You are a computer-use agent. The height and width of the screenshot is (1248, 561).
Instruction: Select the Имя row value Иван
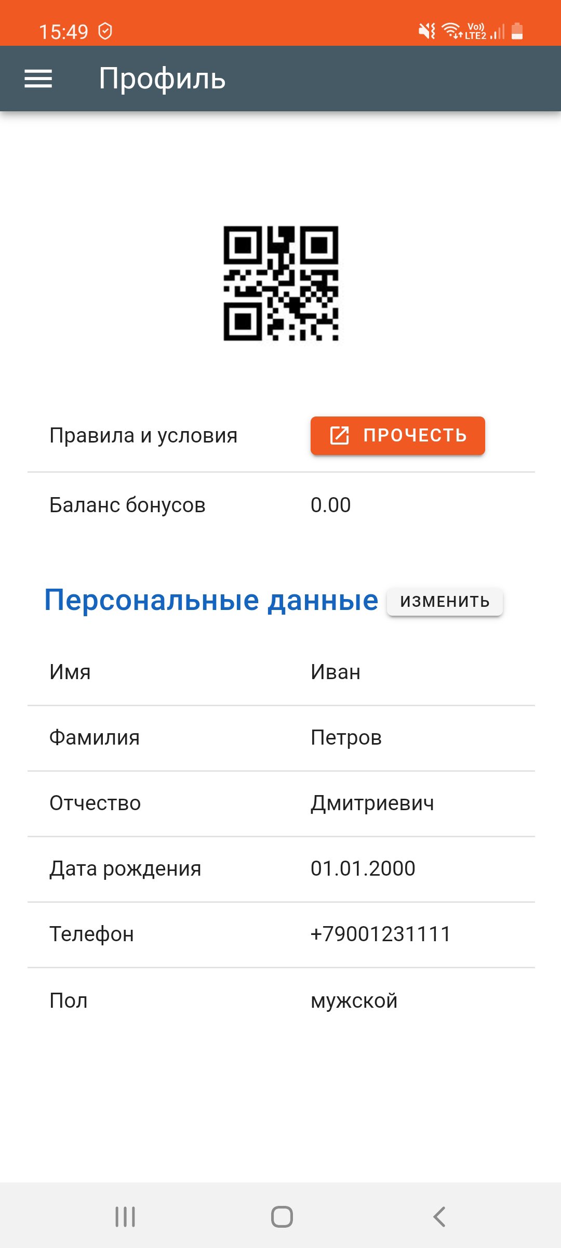[x=336, y=672]
